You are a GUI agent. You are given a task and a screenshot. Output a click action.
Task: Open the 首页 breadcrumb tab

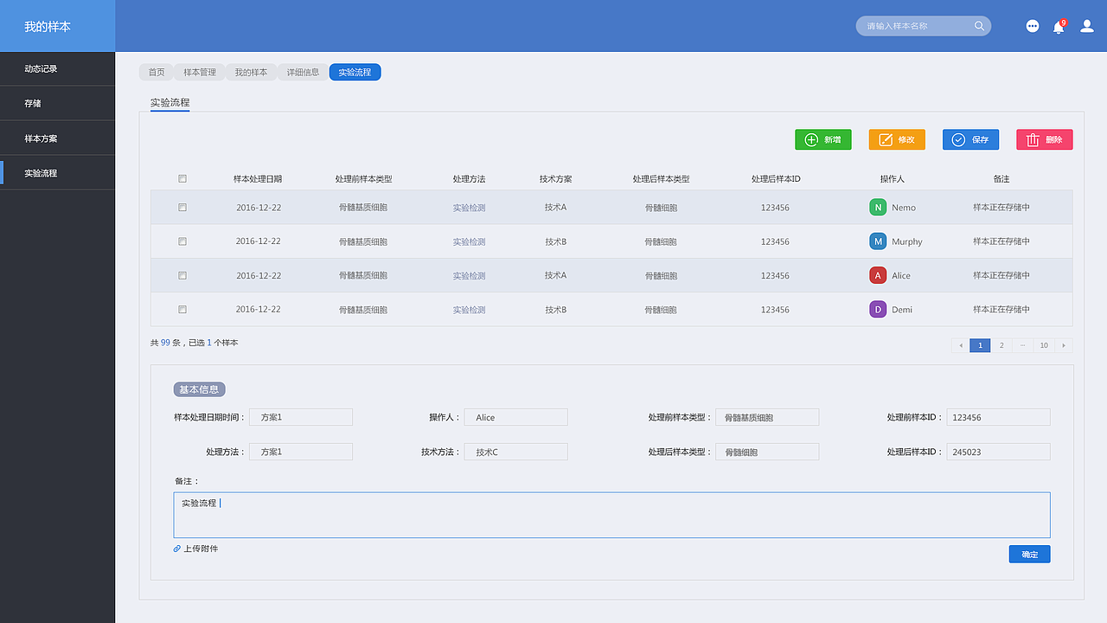[x=157, y=73]
